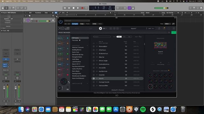204x114 pixels.
Task: Click the Logic Stop button
Action: (x=74, y=8)
